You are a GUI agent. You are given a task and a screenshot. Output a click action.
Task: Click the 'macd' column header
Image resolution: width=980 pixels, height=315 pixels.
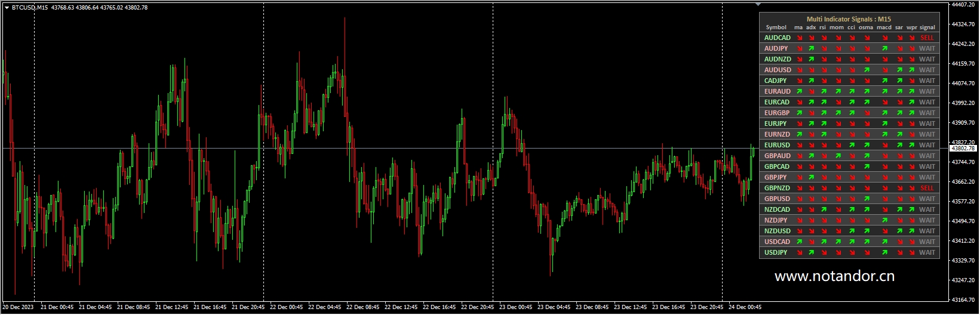coord(884,27)
